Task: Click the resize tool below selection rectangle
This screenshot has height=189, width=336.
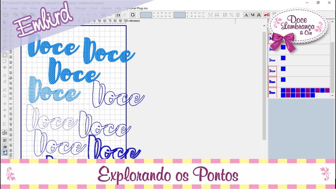Action: 5,61
